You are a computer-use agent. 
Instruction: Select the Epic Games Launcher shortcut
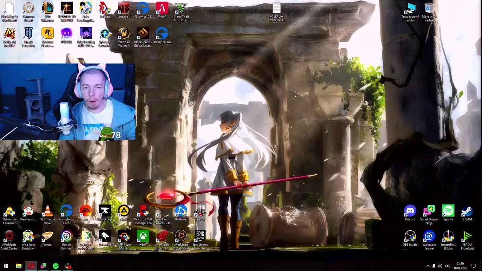[x=200, y=240]
